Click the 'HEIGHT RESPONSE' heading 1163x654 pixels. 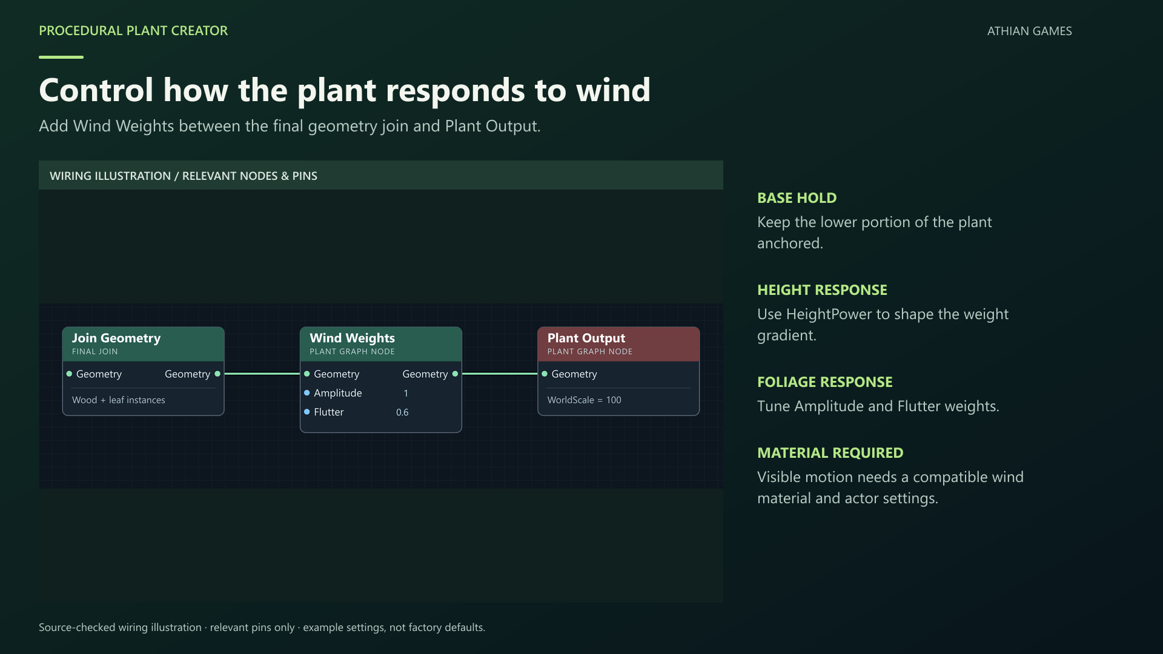pos(822,290)
